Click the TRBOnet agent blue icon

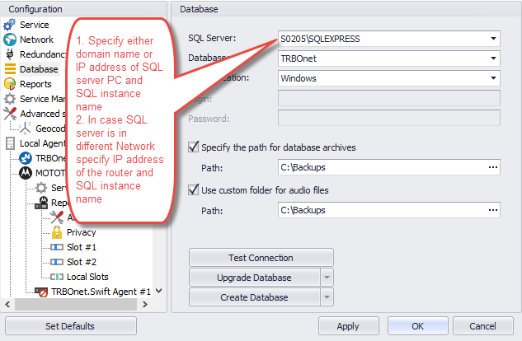[x=26, y=158]
